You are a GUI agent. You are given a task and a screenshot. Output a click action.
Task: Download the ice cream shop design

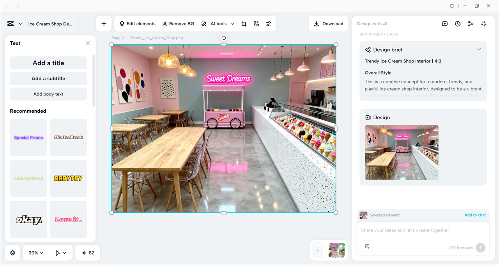coord(328,23)
